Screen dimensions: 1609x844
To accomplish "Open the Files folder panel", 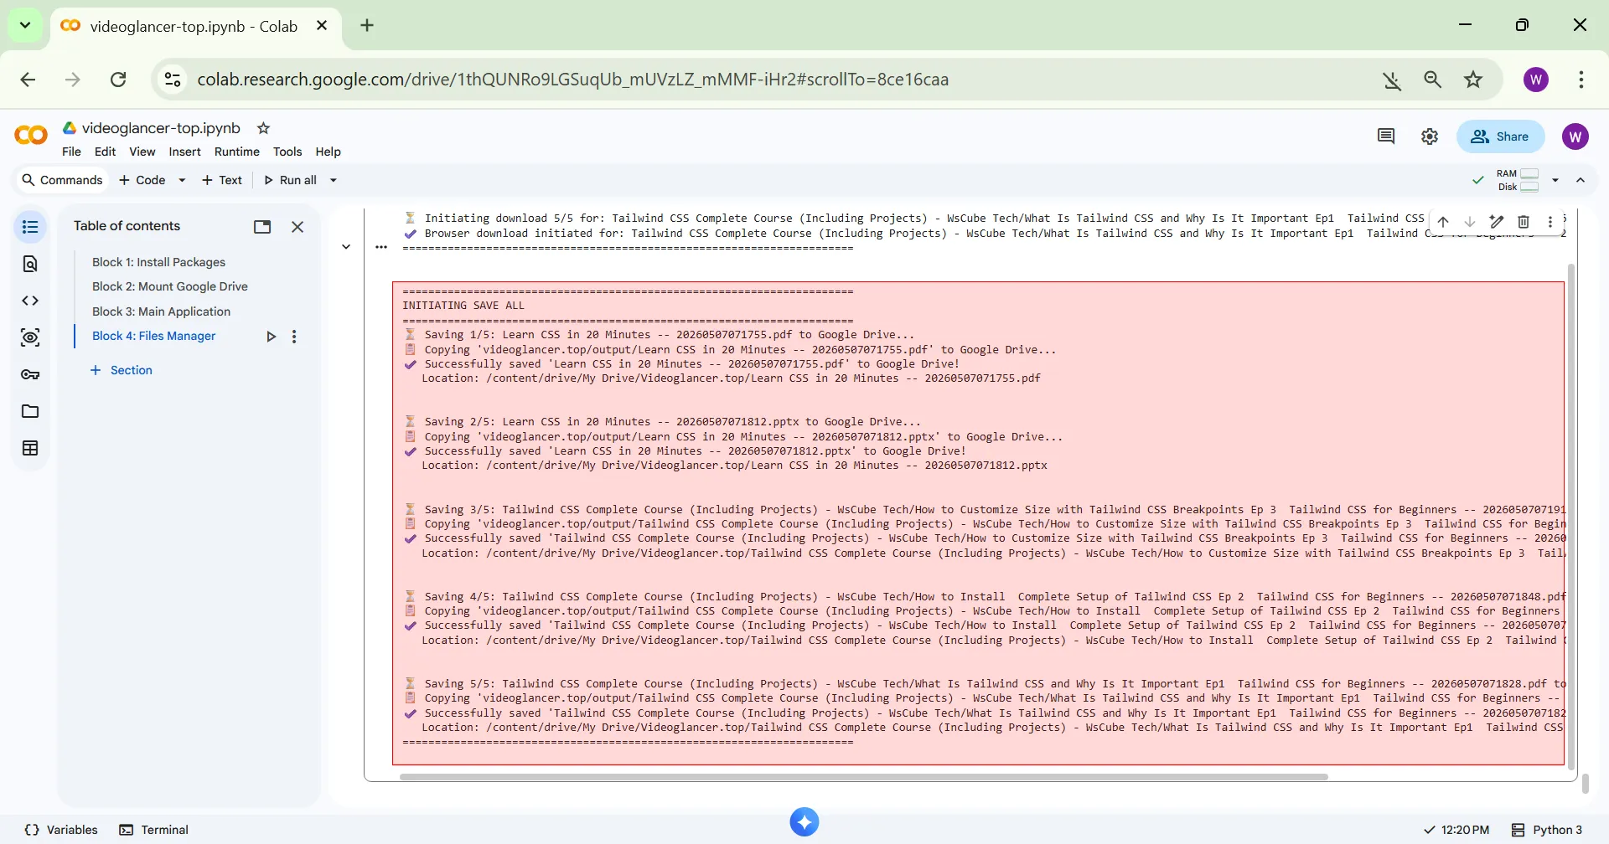I will click(30, 411).
